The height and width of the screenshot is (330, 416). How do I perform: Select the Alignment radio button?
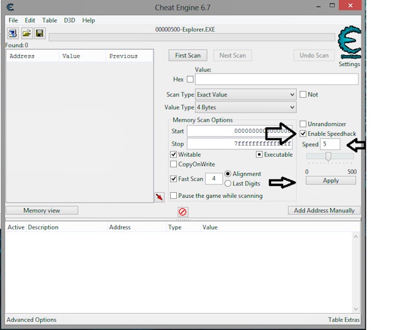point(228,174)
